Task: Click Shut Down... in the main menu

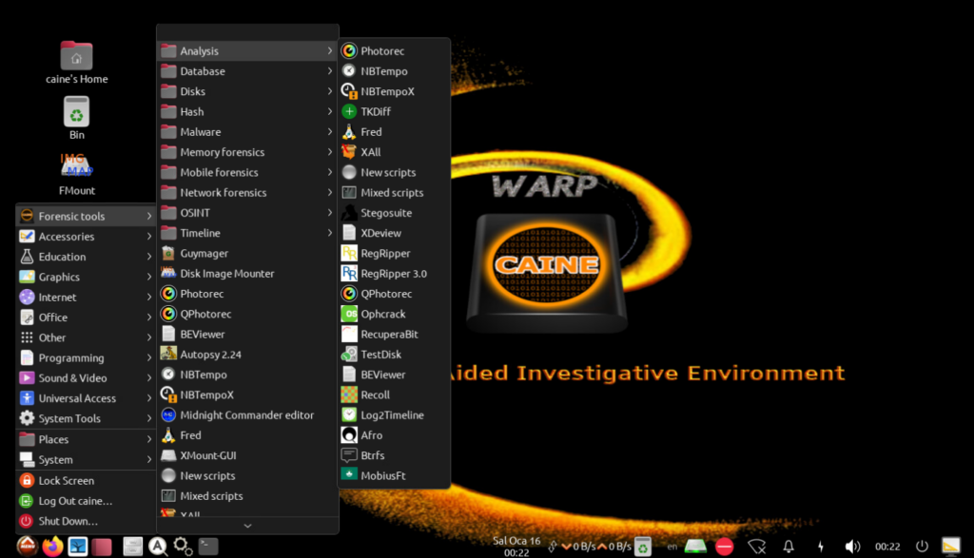Action: (86, 521)
